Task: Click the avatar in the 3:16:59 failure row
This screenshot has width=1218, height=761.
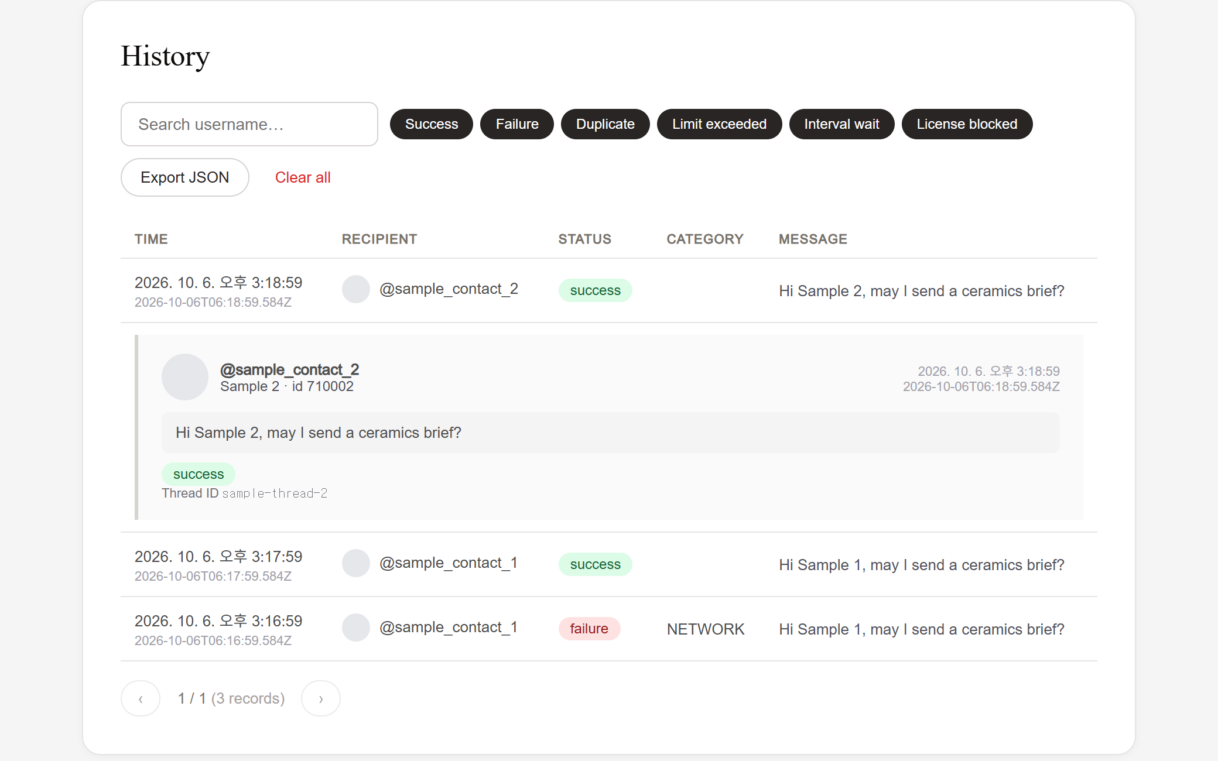Action: point(356,628)
